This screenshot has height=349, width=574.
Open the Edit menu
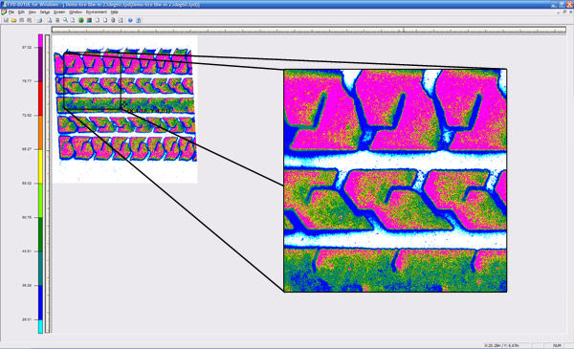point(21,12)
